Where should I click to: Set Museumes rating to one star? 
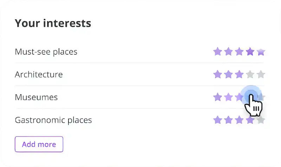[217, 97]
